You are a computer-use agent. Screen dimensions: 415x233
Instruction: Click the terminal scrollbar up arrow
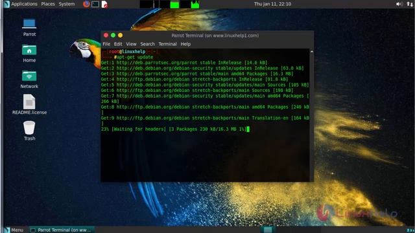312,52
